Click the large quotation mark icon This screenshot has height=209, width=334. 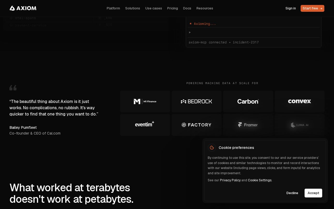[x=13, y=88]
